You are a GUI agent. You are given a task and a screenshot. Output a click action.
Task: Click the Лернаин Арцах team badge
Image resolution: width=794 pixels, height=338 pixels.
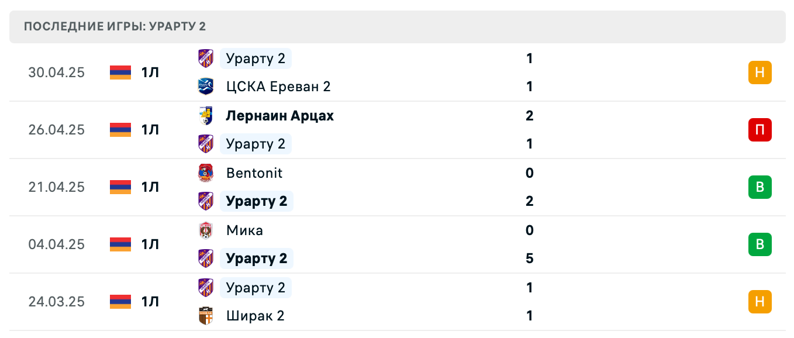[x=205, y=116]
